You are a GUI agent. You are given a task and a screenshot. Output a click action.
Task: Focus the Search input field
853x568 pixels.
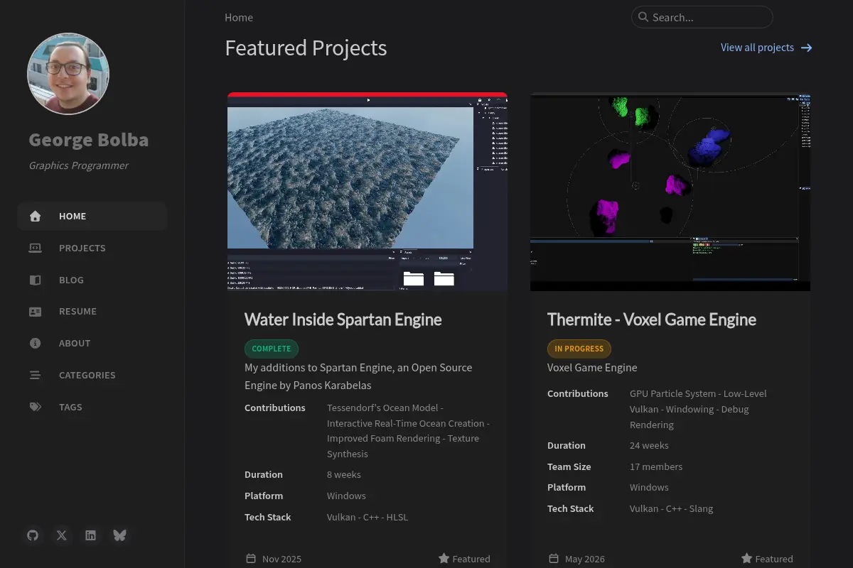702,17
